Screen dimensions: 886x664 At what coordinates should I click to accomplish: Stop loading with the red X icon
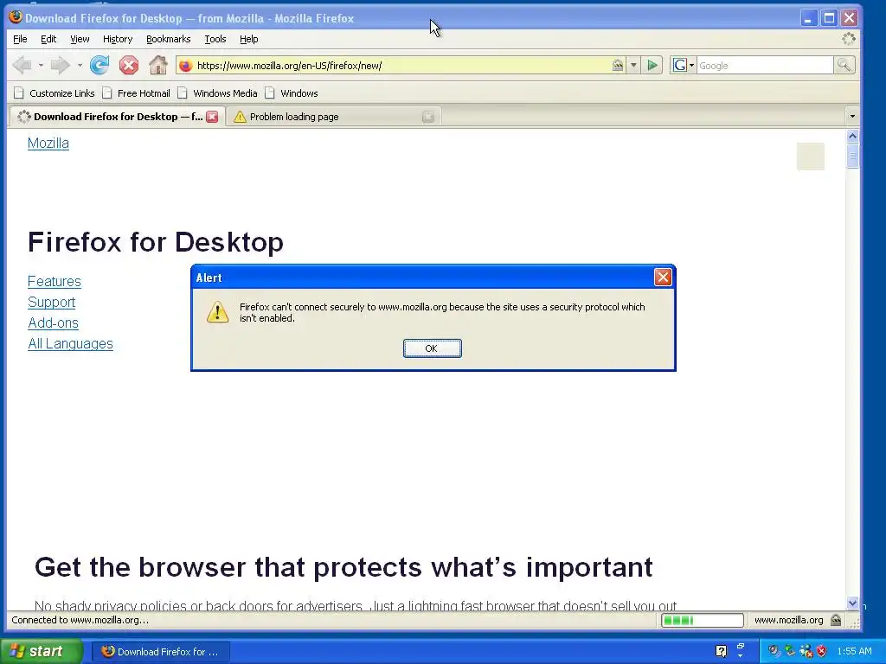tap(129, 66)
